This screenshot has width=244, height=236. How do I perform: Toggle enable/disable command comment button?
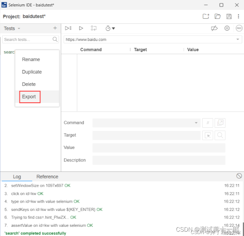click(x=208, y=123)
